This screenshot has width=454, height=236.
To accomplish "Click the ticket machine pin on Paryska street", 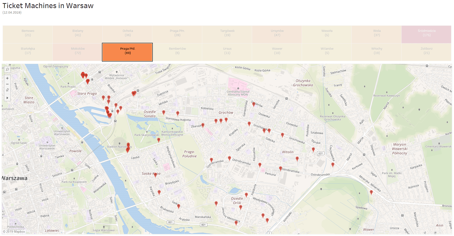I will point(159,192).
